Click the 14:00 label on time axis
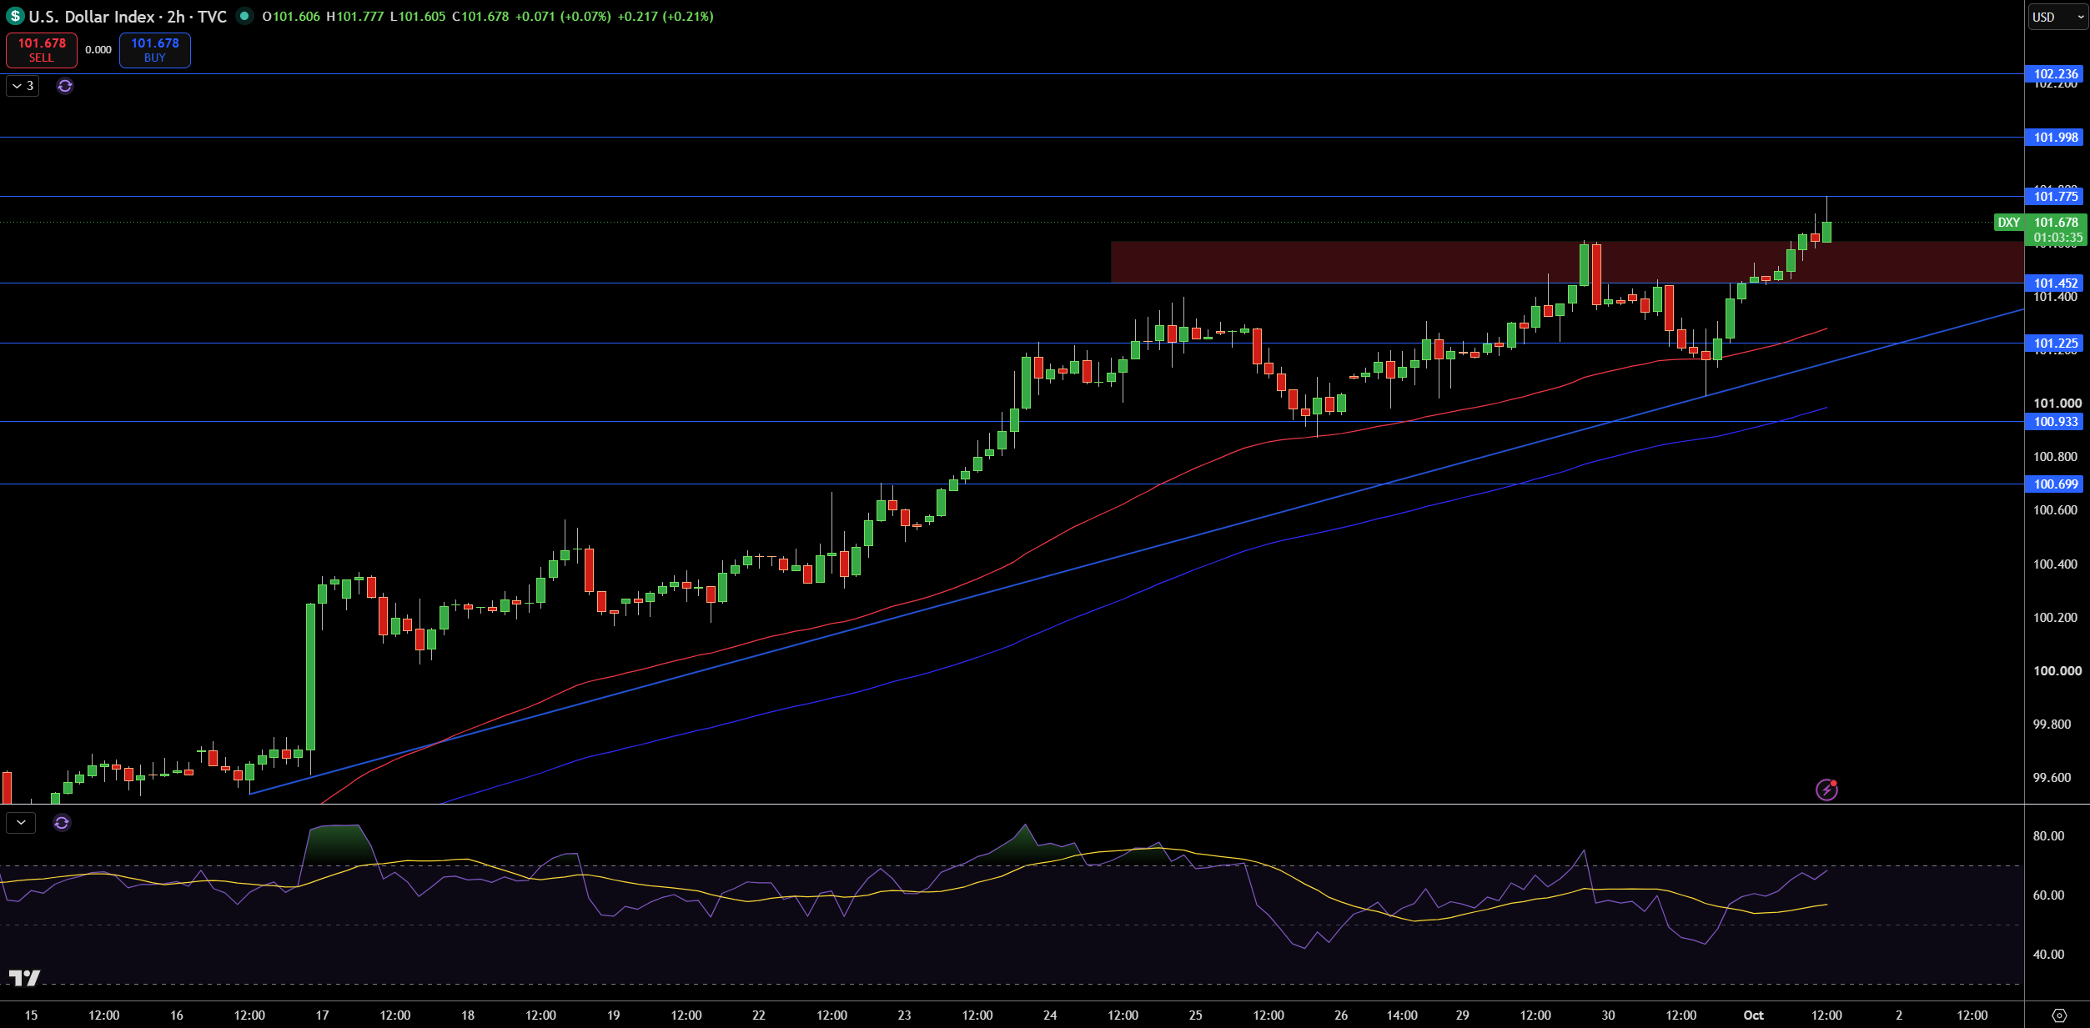The image size is (2090, 1028). (x=1402, y=1015)
